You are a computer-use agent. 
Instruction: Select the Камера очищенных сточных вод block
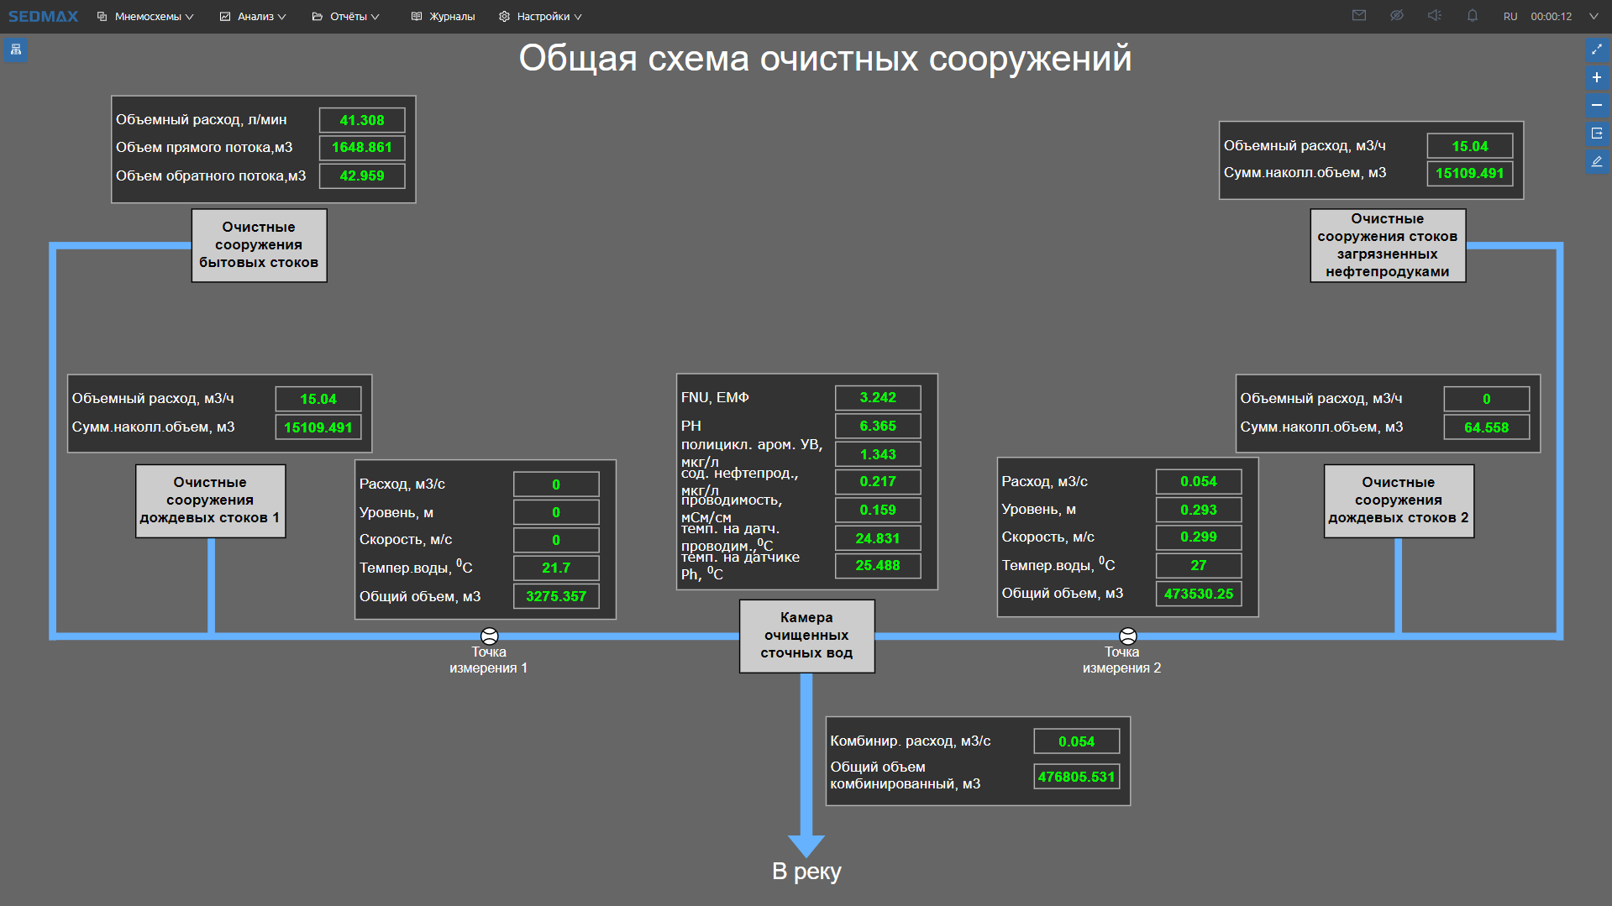(x=806, y=636)
